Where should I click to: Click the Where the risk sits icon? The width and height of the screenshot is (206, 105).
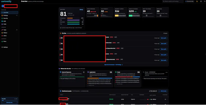click(59, 69)
